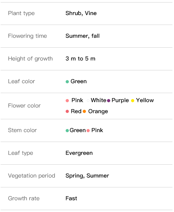
Task: Click the pink Stem color dot
Action: tap(88, 131)
